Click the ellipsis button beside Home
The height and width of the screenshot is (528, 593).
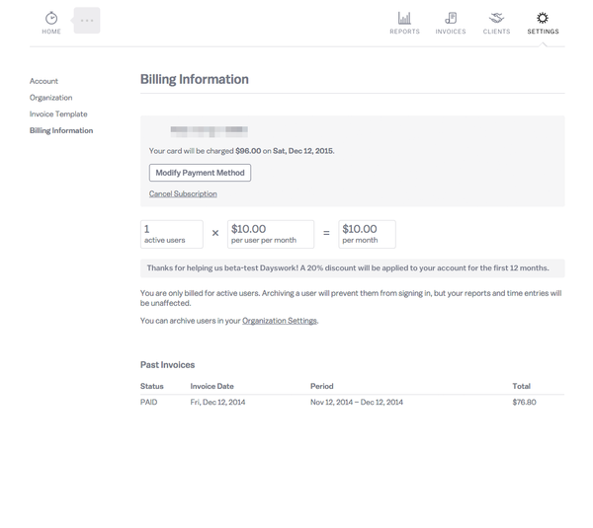click(x=87, y=21)
